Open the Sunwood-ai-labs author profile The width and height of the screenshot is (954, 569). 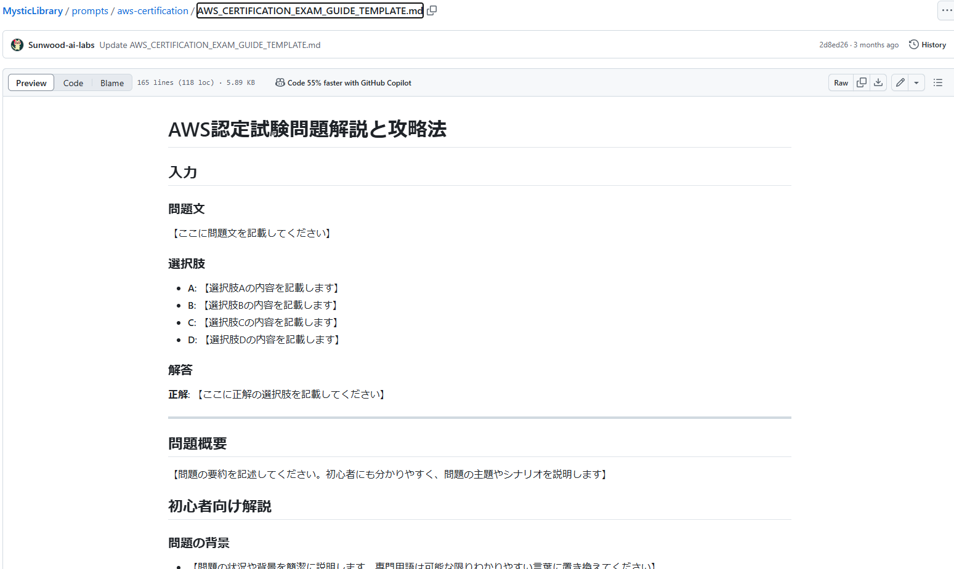coord(62,45)
